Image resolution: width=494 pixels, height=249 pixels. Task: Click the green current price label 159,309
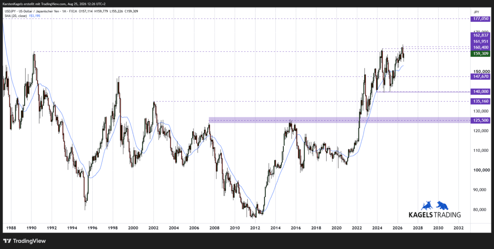pos(480,53)
